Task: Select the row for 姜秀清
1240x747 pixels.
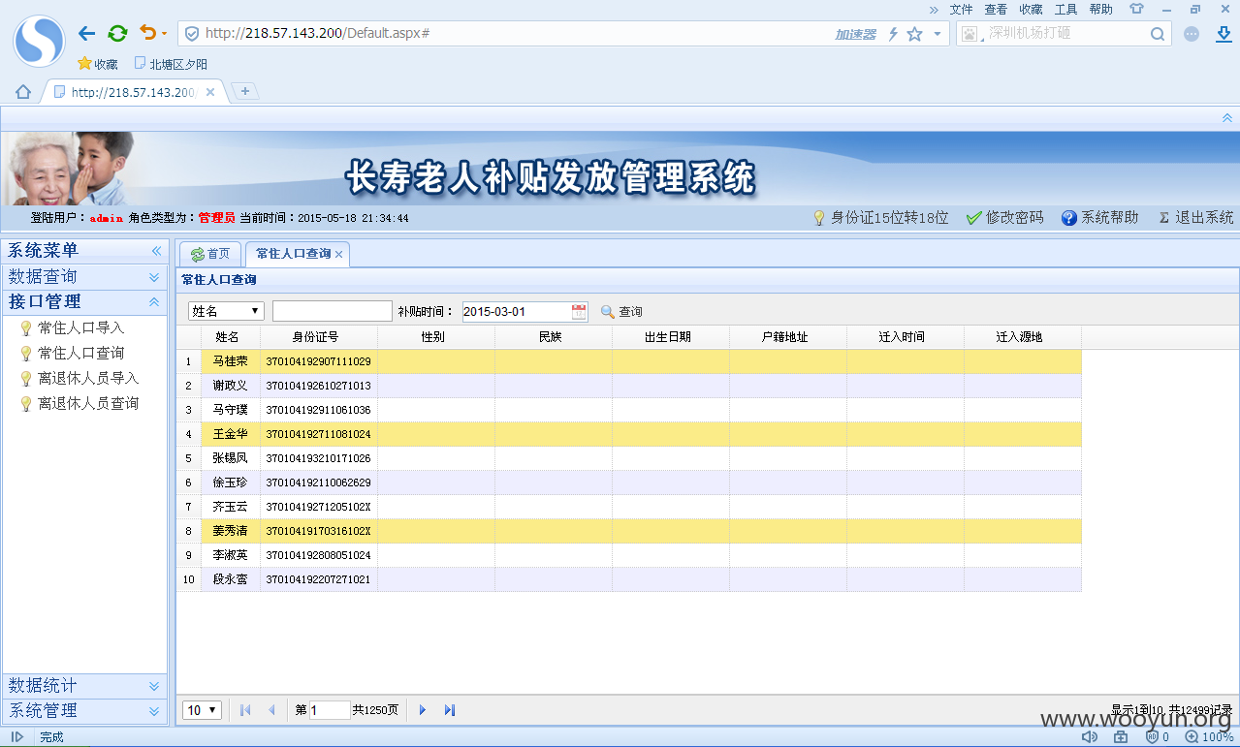Action: click(628, 531)
